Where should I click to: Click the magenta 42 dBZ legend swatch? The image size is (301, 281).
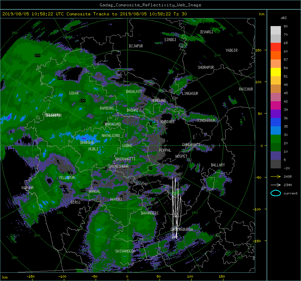point(276,105)
